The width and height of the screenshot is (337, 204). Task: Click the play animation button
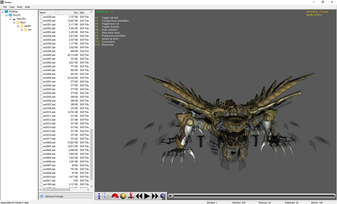pyautogui.click(x=147, y=196)
